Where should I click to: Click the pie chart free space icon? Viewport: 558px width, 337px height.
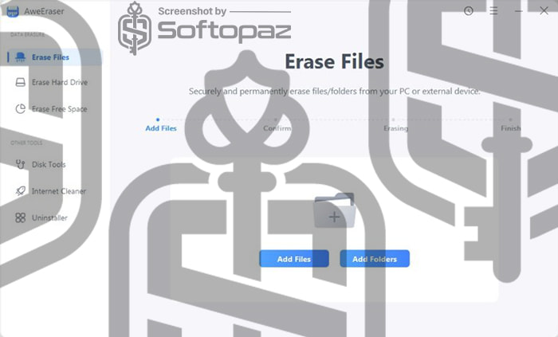[20, 109]
